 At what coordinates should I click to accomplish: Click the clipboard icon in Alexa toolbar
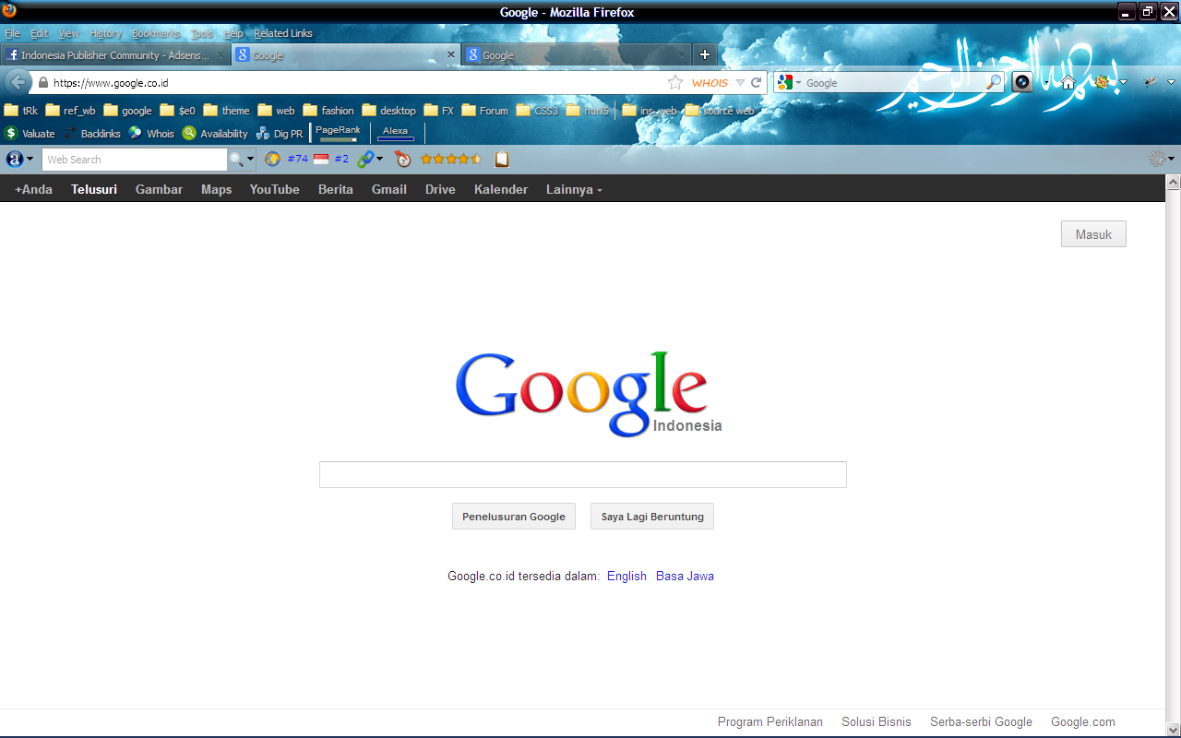(x=502, y=159)
